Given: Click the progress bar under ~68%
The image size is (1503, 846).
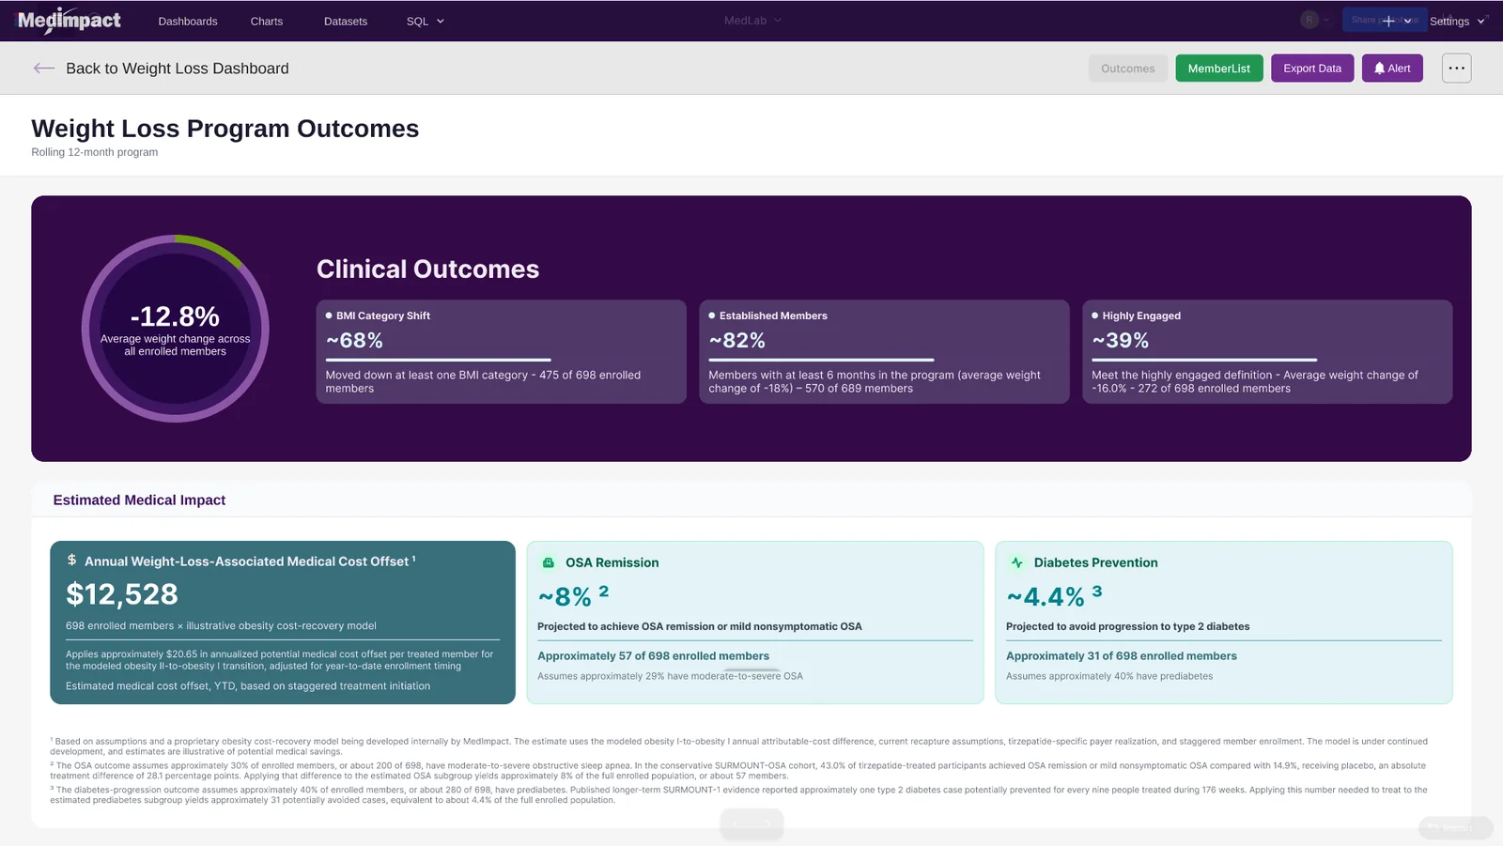Looking at the screenshot, I should click(x=439, y=360).
